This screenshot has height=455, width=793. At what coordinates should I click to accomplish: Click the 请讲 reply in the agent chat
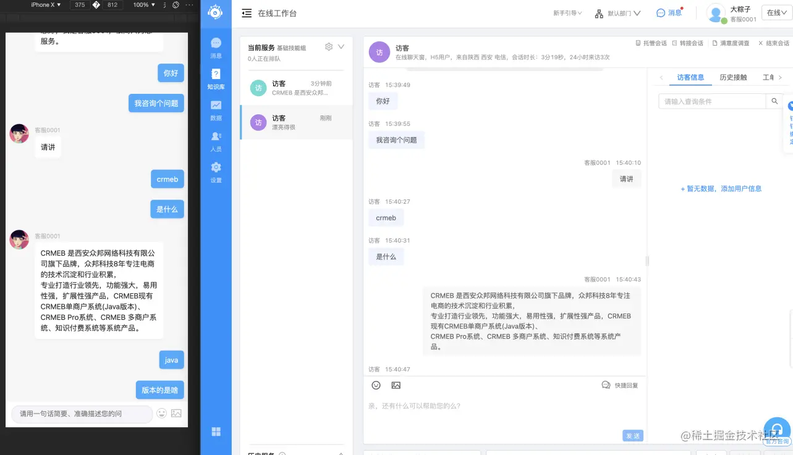coord(627,179)
